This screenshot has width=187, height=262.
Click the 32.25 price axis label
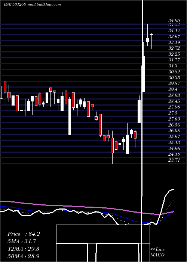pyautogui.click(x=174, y=54)
